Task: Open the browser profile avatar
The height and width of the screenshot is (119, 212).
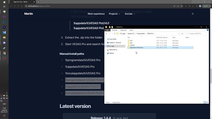Action: 200,6
